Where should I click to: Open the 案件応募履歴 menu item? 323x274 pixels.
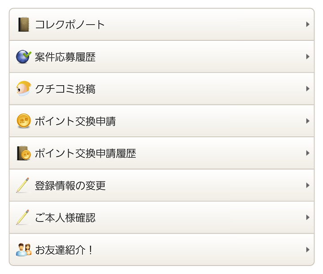click(x=161, y=57)
